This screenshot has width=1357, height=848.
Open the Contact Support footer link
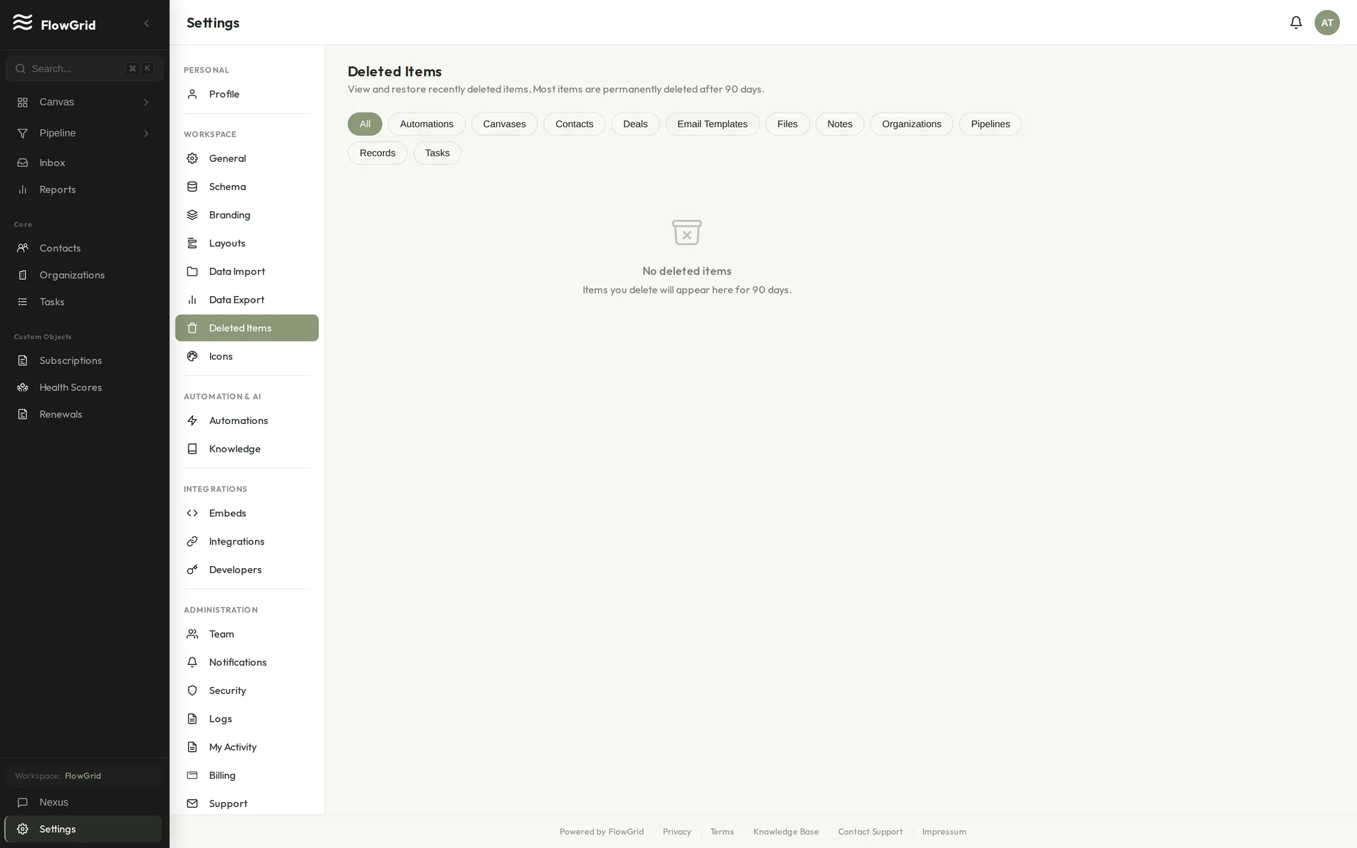pos(870,832)
